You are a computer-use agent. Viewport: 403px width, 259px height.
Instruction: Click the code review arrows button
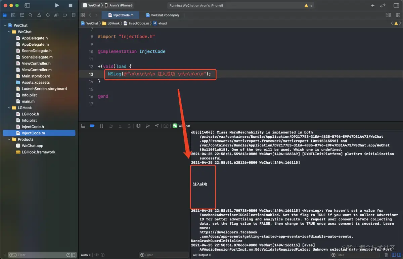[383, 5]
